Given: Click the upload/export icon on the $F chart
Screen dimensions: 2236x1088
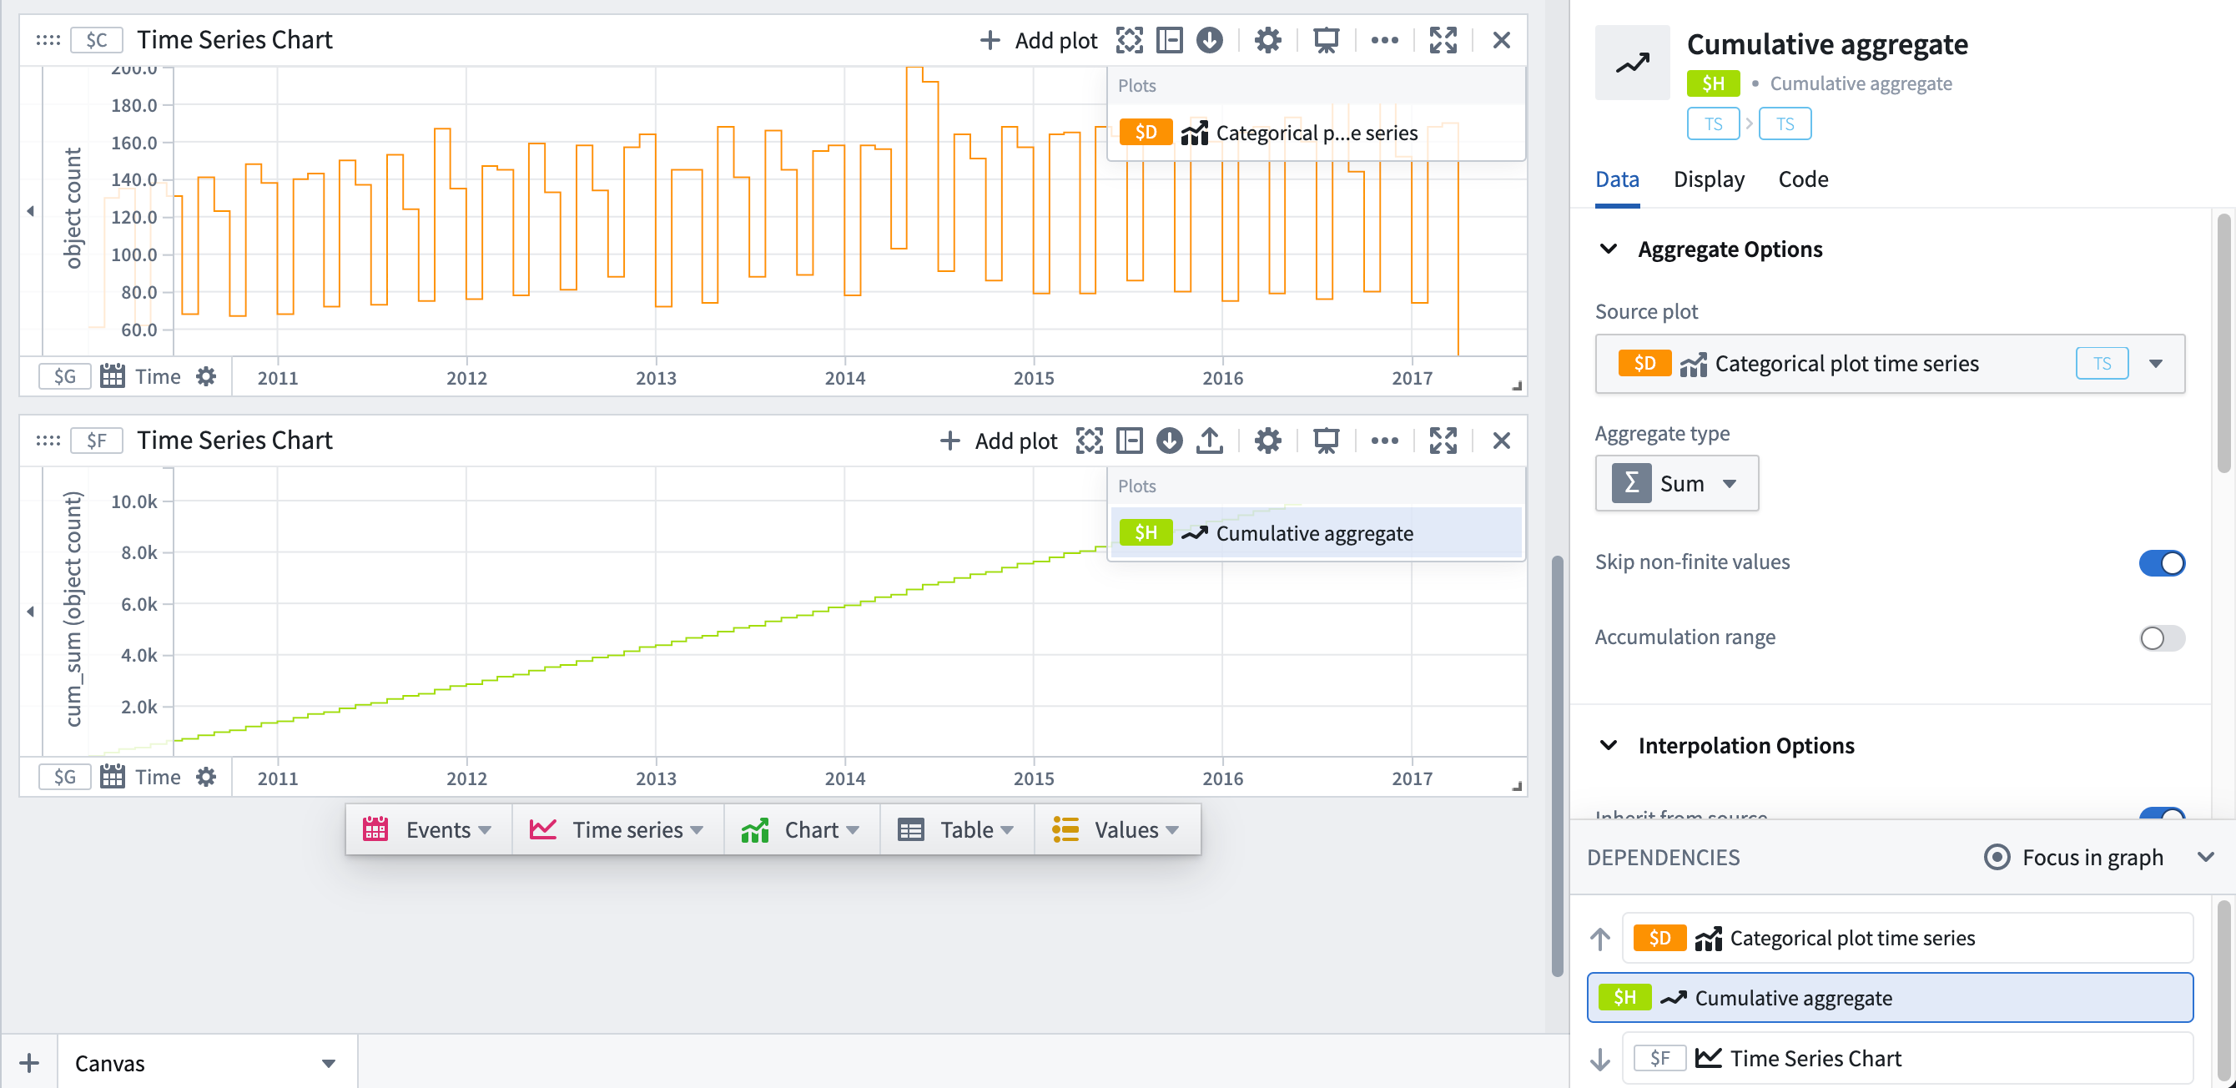Looking at the screenshot, I should pos(1209,441).
